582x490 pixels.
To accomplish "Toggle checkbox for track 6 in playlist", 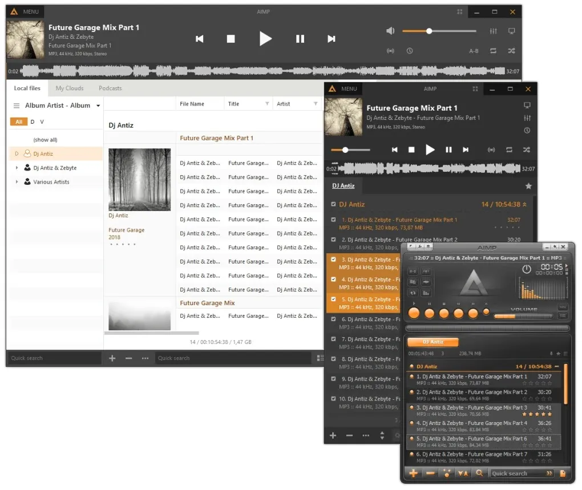I will [x=333, y=319].
